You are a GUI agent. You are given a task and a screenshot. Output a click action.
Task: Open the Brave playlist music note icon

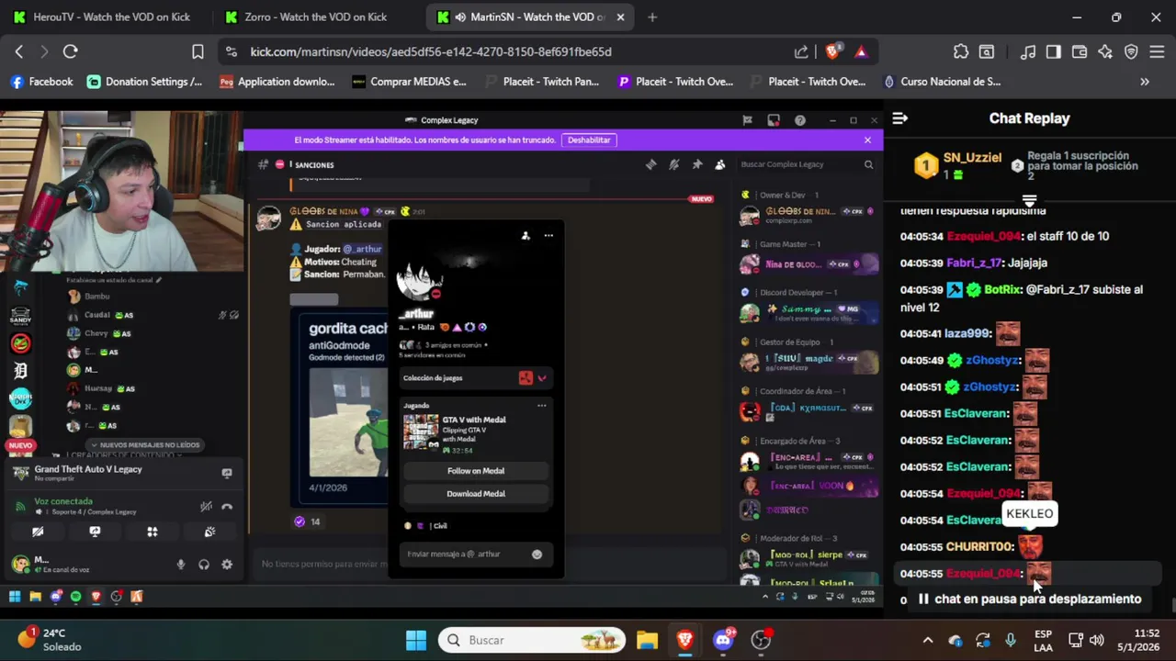tap(1028, 52)
